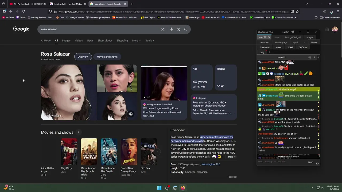Switch to the Playboi Carti tab
Viewport: 342px width, 192px height.
click(x=28, y=4)
